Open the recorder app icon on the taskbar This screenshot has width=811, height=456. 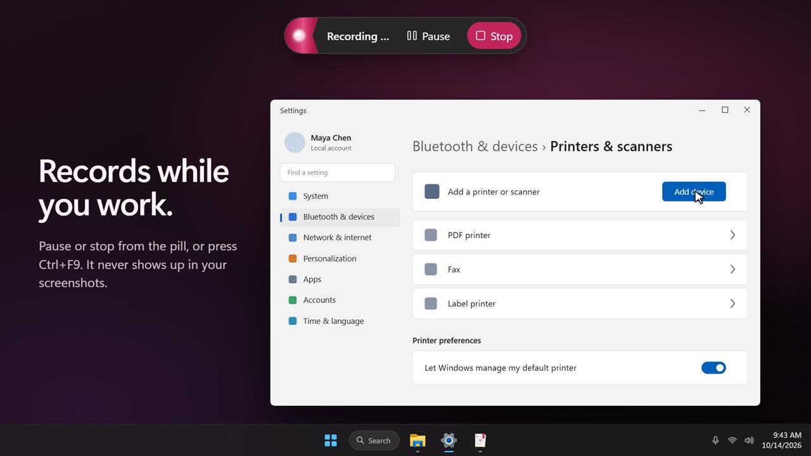point(480,440)
